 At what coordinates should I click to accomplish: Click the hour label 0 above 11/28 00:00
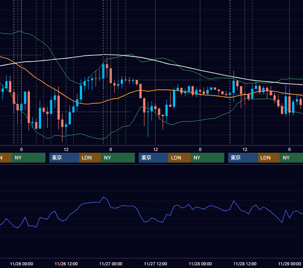click(200, 150)
